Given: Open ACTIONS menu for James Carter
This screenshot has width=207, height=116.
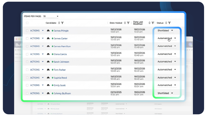Looking at the screenshot, I should click(x=37, y=38).
